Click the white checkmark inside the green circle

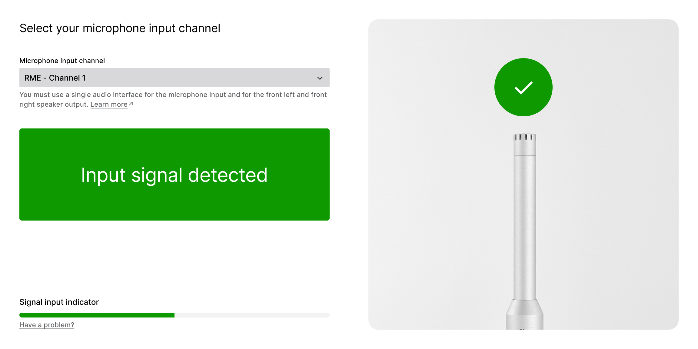coord(523,88)
